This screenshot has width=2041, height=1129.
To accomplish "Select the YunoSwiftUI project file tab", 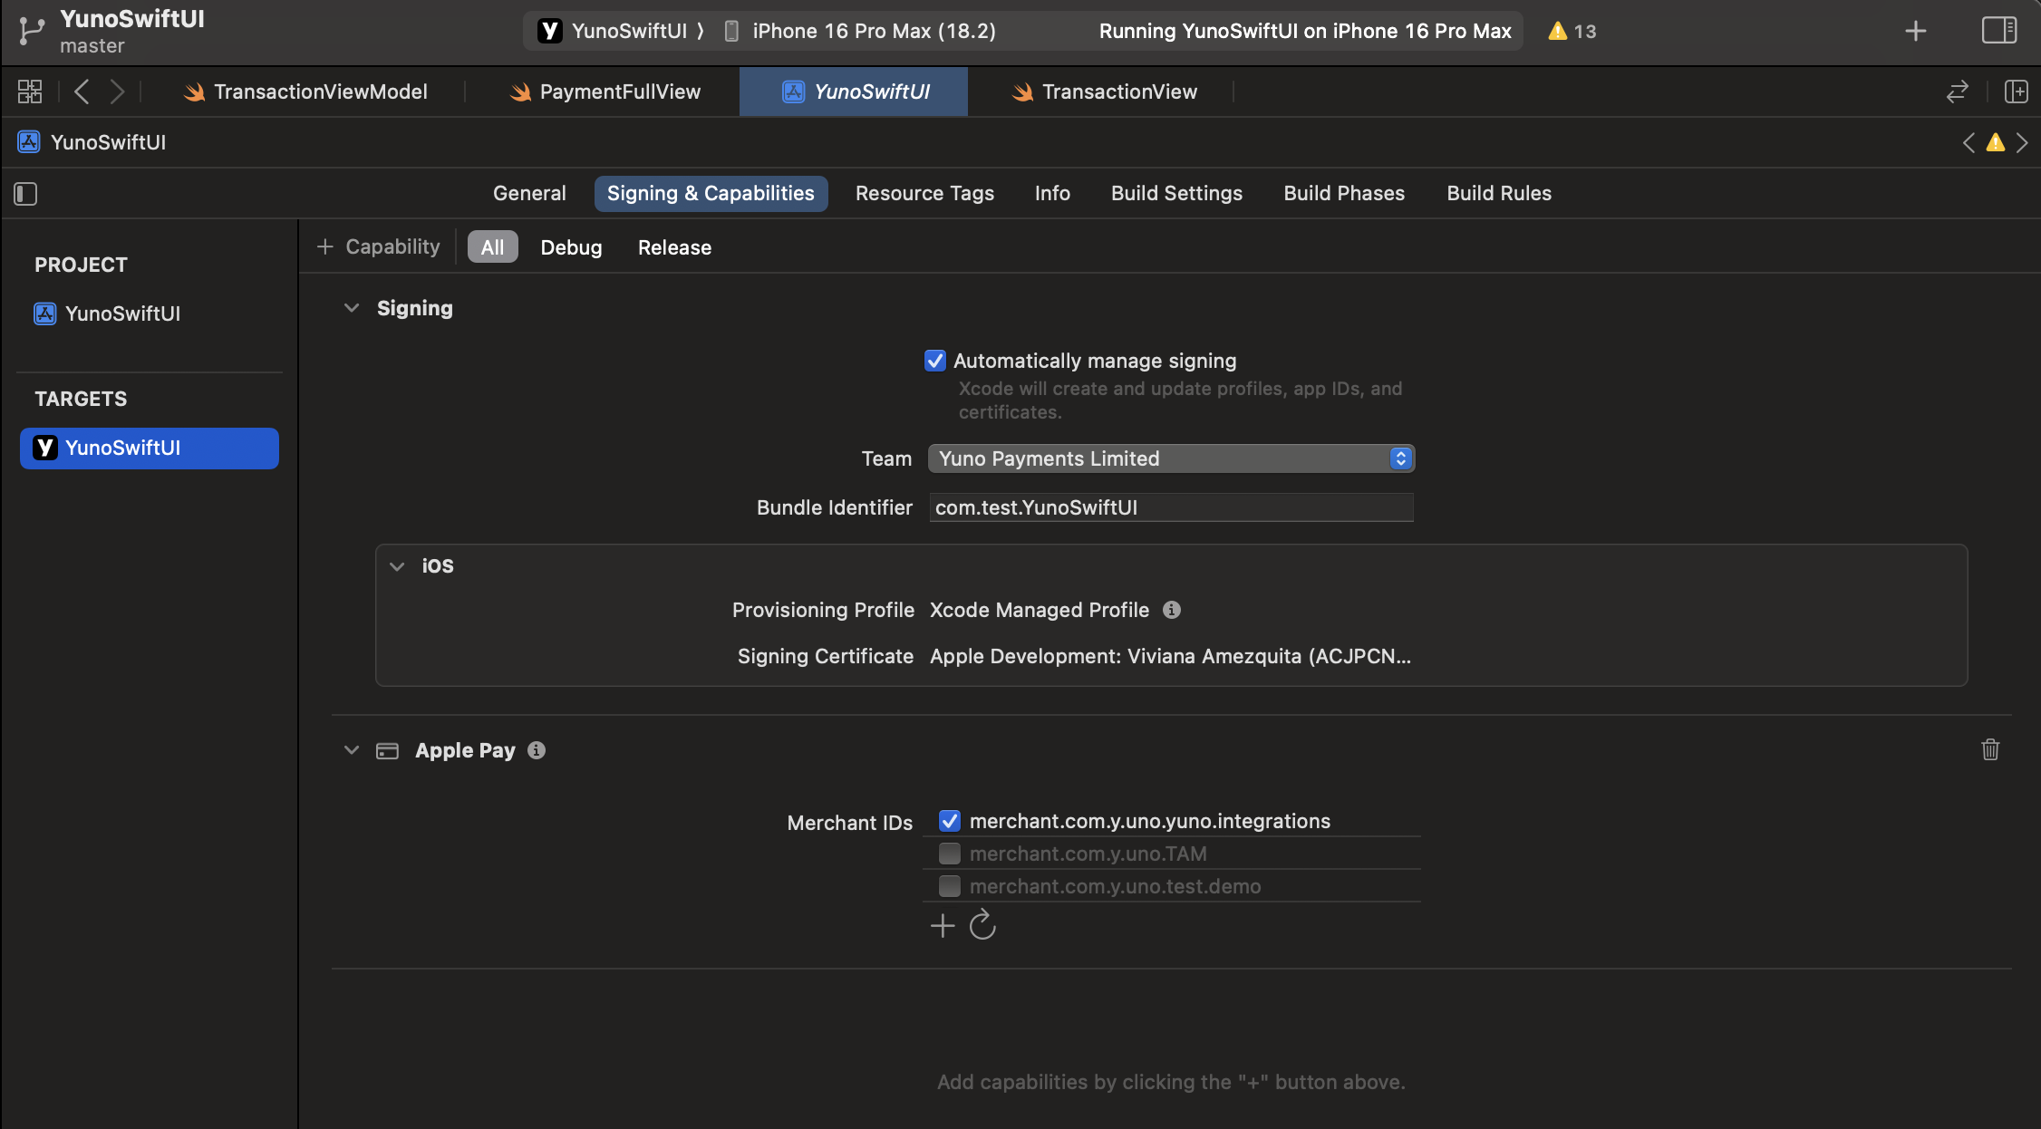I will [x=854, y=92].
